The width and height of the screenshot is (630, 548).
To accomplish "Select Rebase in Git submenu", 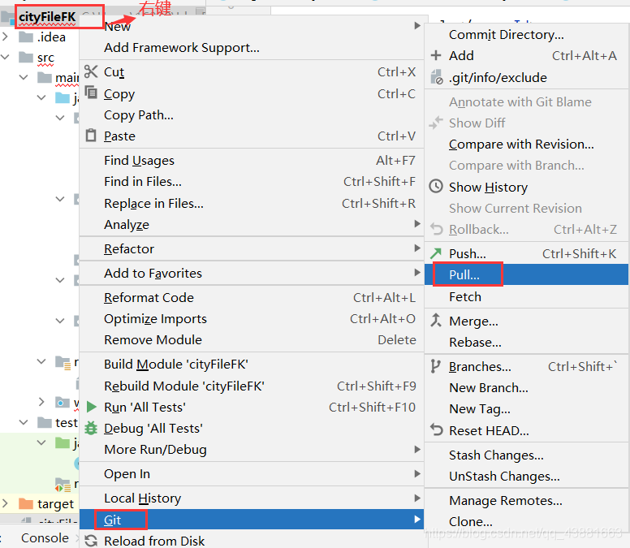I will [526, 343].
